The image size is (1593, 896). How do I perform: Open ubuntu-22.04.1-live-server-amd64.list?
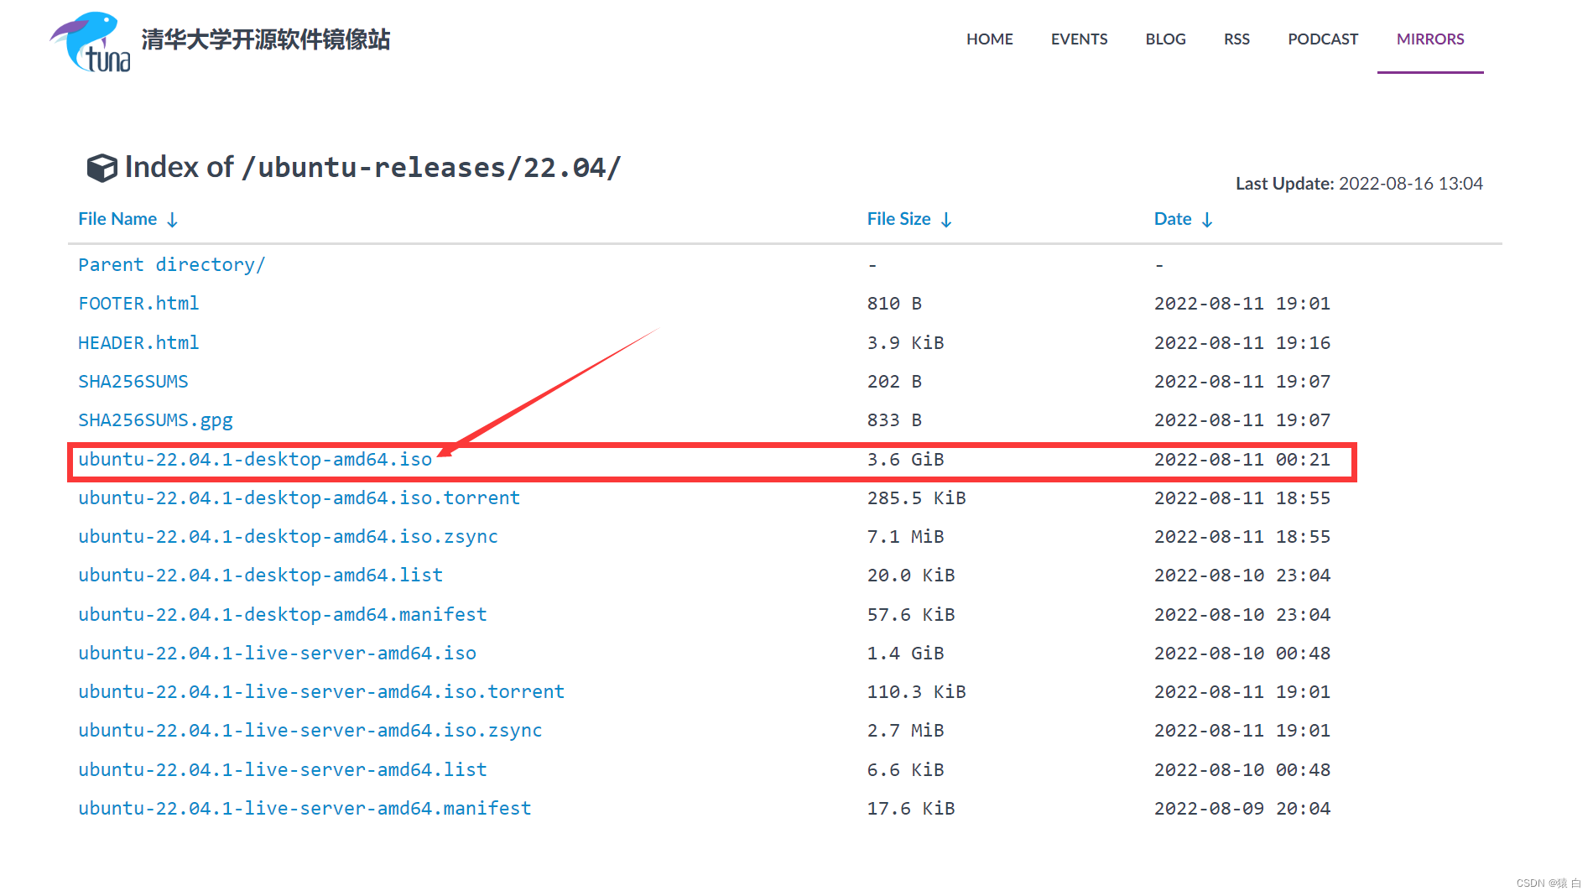tap(283, 770)
